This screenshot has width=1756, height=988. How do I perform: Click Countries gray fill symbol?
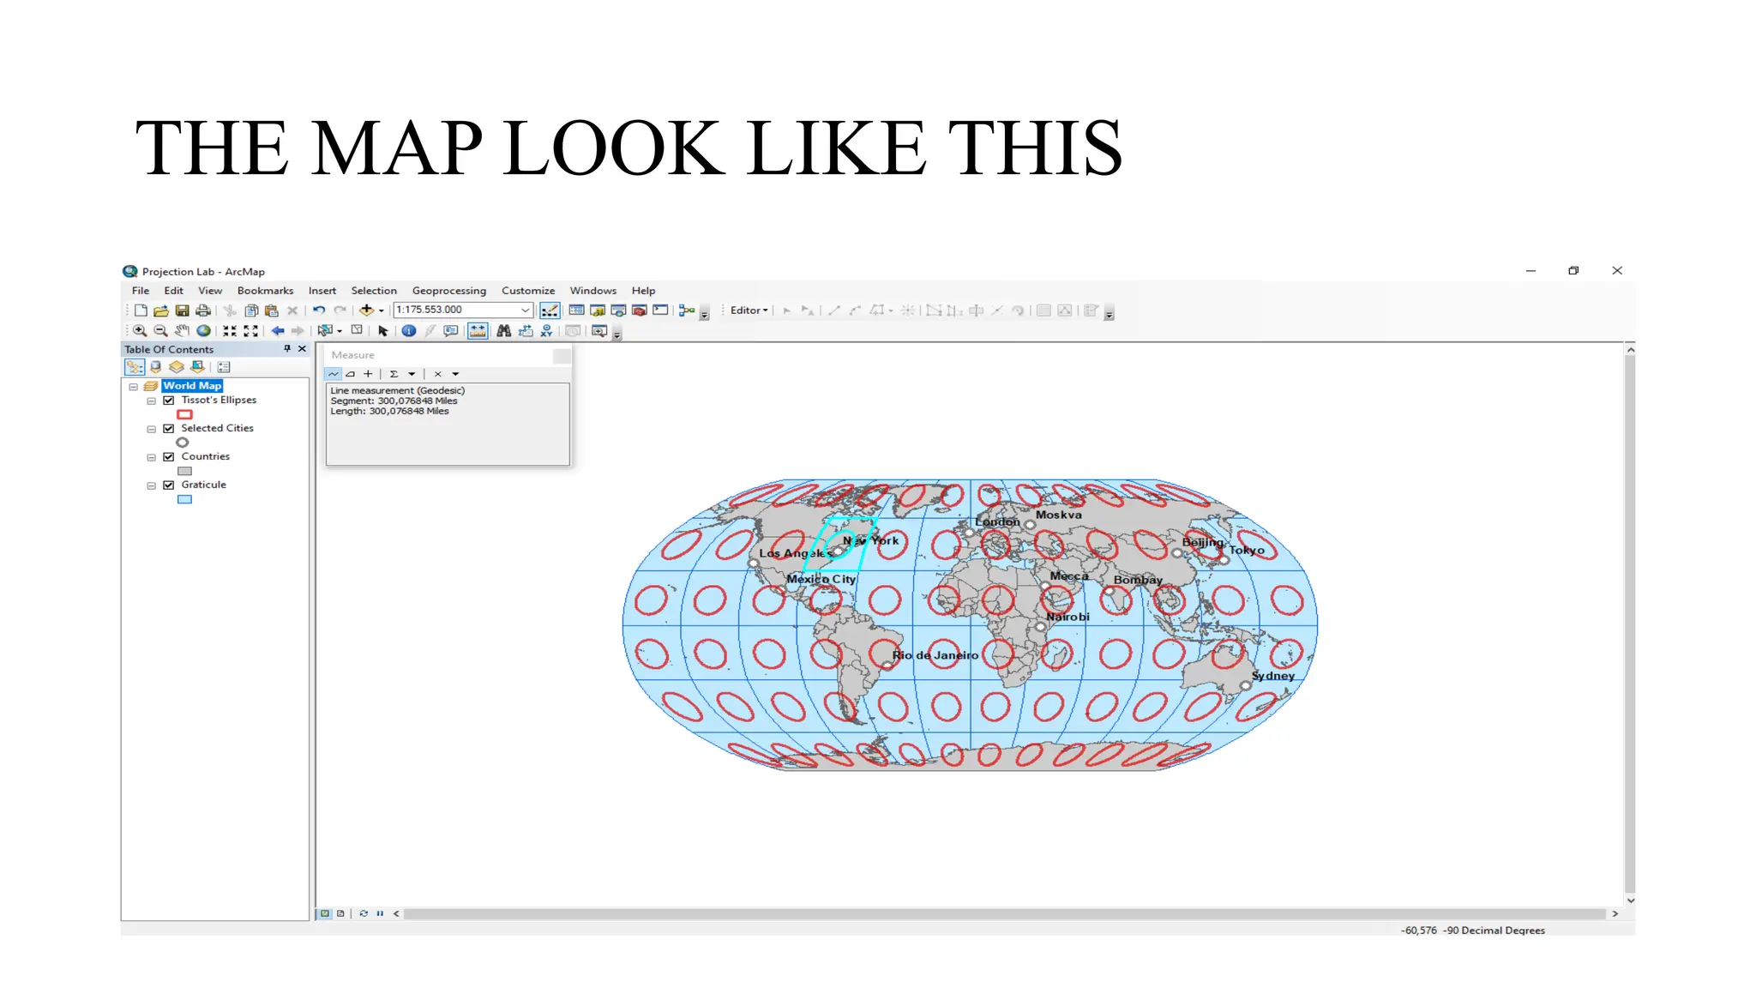coord(184,472)
